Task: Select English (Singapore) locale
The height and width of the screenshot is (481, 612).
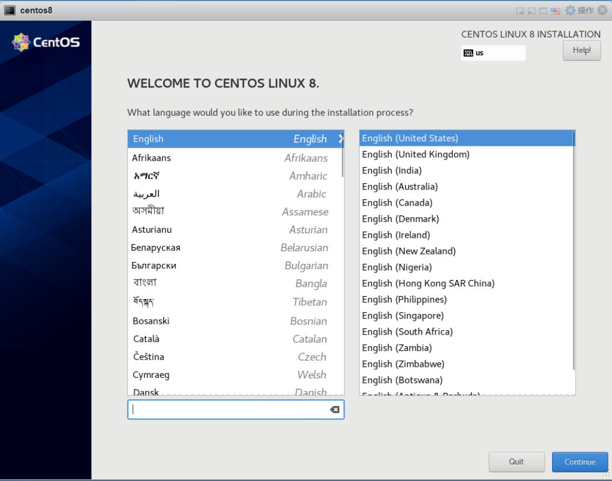Action: tap(466, 316)
